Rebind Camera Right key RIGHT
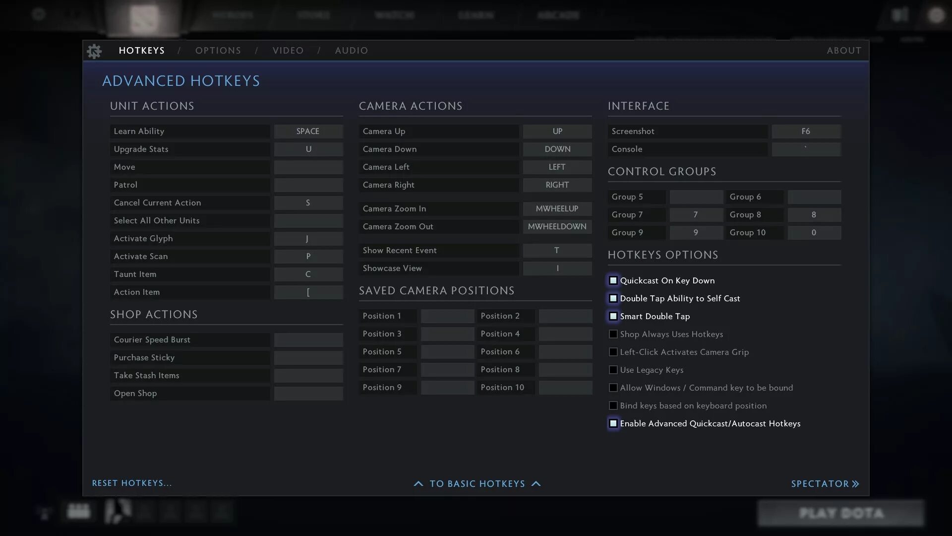 click(557, 185)
